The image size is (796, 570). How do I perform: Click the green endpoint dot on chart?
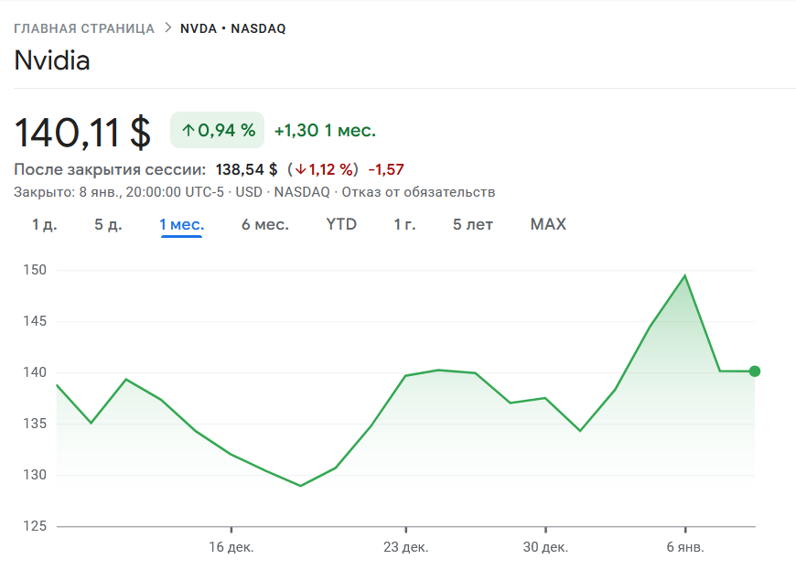tap(755, 371)
